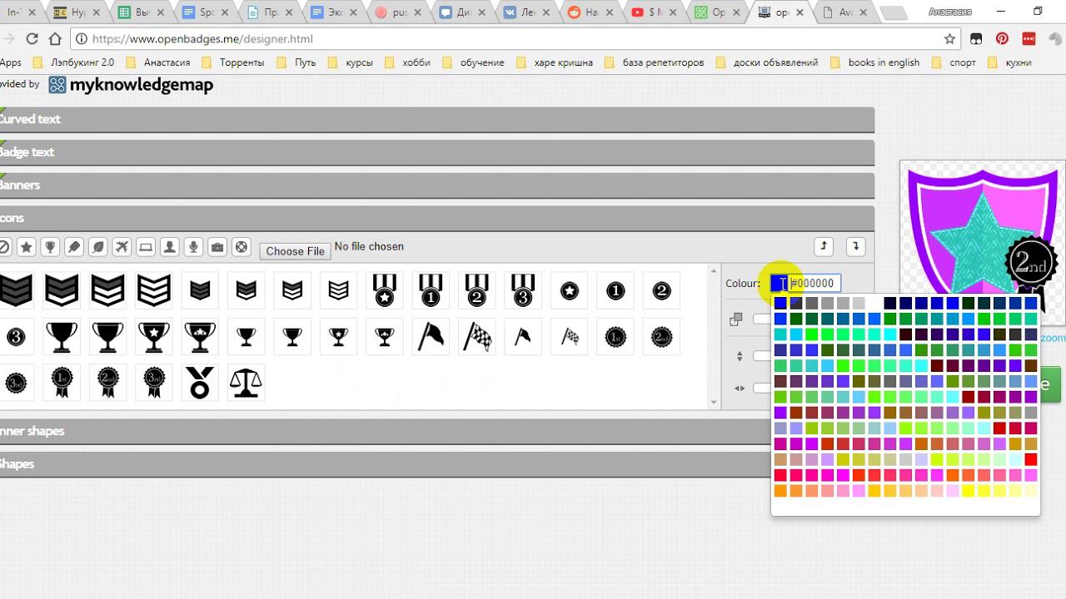This screenshot has width=1066, height=599.
Task: Select the lifebuoy icon category
Action: [x=242, y=247]
